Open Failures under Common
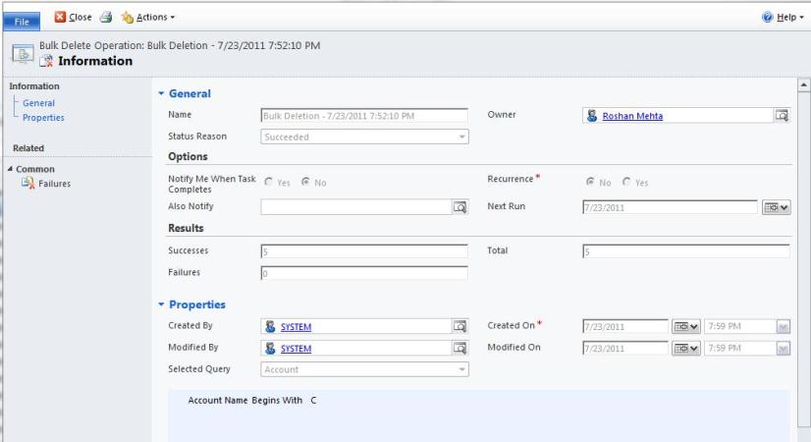811x442 pixels. (54, 184)
